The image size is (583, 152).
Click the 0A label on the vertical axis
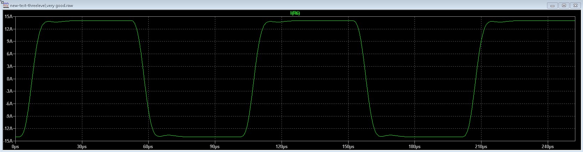tap(10, 79)
